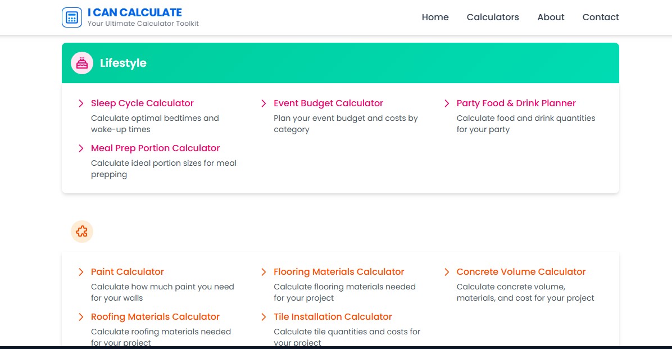Viewport: 672px width, 349px height.
Task: Click chevron beside Sleep Cycle Calculator
Action: tap(81, 103)
